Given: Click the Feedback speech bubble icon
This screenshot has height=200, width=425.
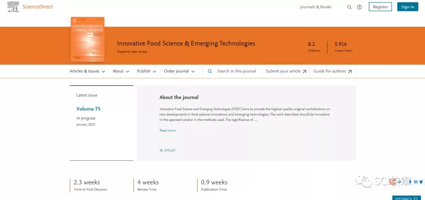Looking at the screenshot, I should click(x=416, y=199).
